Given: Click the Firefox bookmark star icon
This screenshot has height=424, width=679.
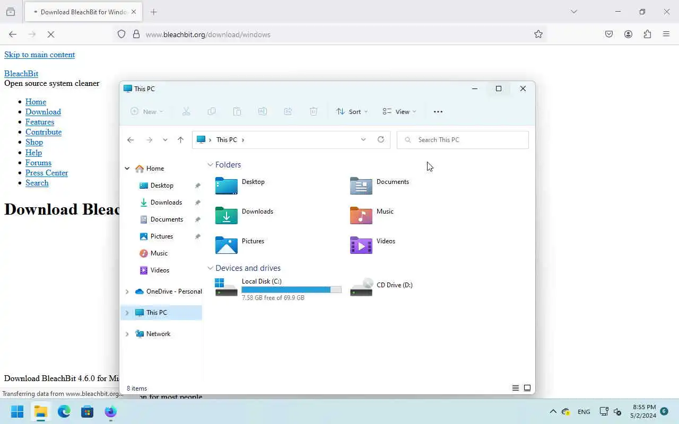Looking at the screenshot, I should pyautogui.click(x=538, y=34).
